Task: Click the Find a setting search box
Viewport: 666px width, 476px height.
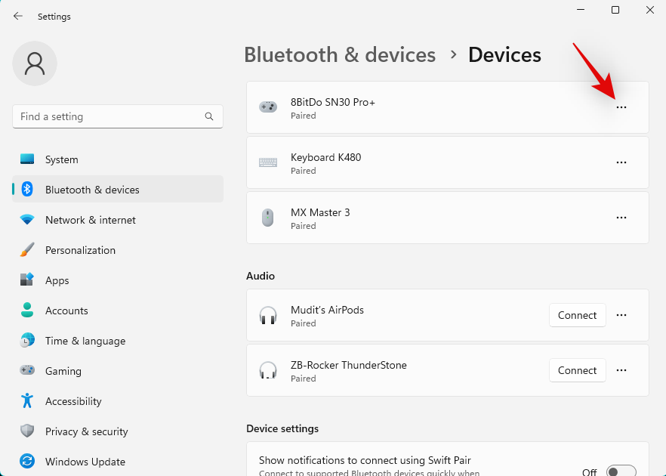Action: (x=109, y=117)
